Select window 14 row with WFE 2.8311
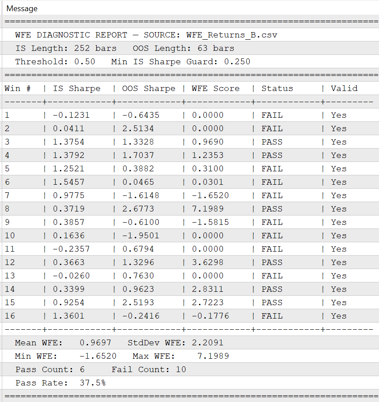The height and width of the screenshot is (402, 379). point(190,289)
